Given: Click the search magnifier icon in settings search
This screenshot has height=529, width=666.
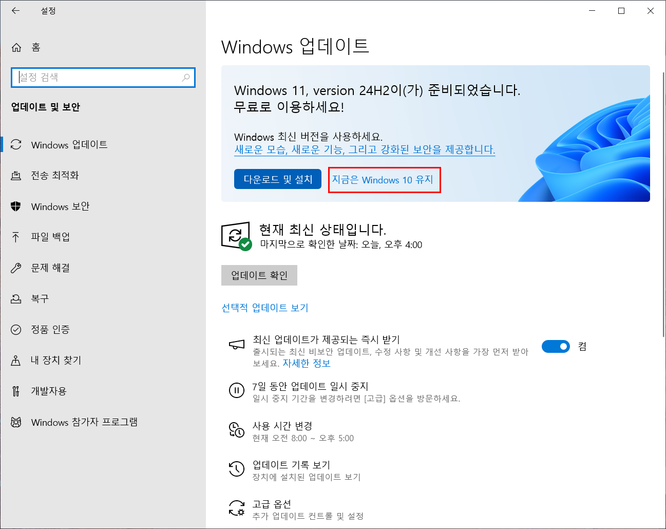Looking at the screenshot, I should point(186,78).
